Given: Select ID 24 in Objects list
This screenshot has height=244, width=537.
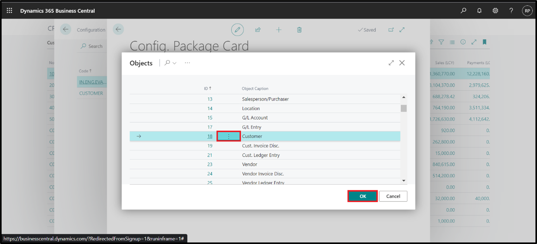Looking at the screenshot, I should [x=210, y=174].
